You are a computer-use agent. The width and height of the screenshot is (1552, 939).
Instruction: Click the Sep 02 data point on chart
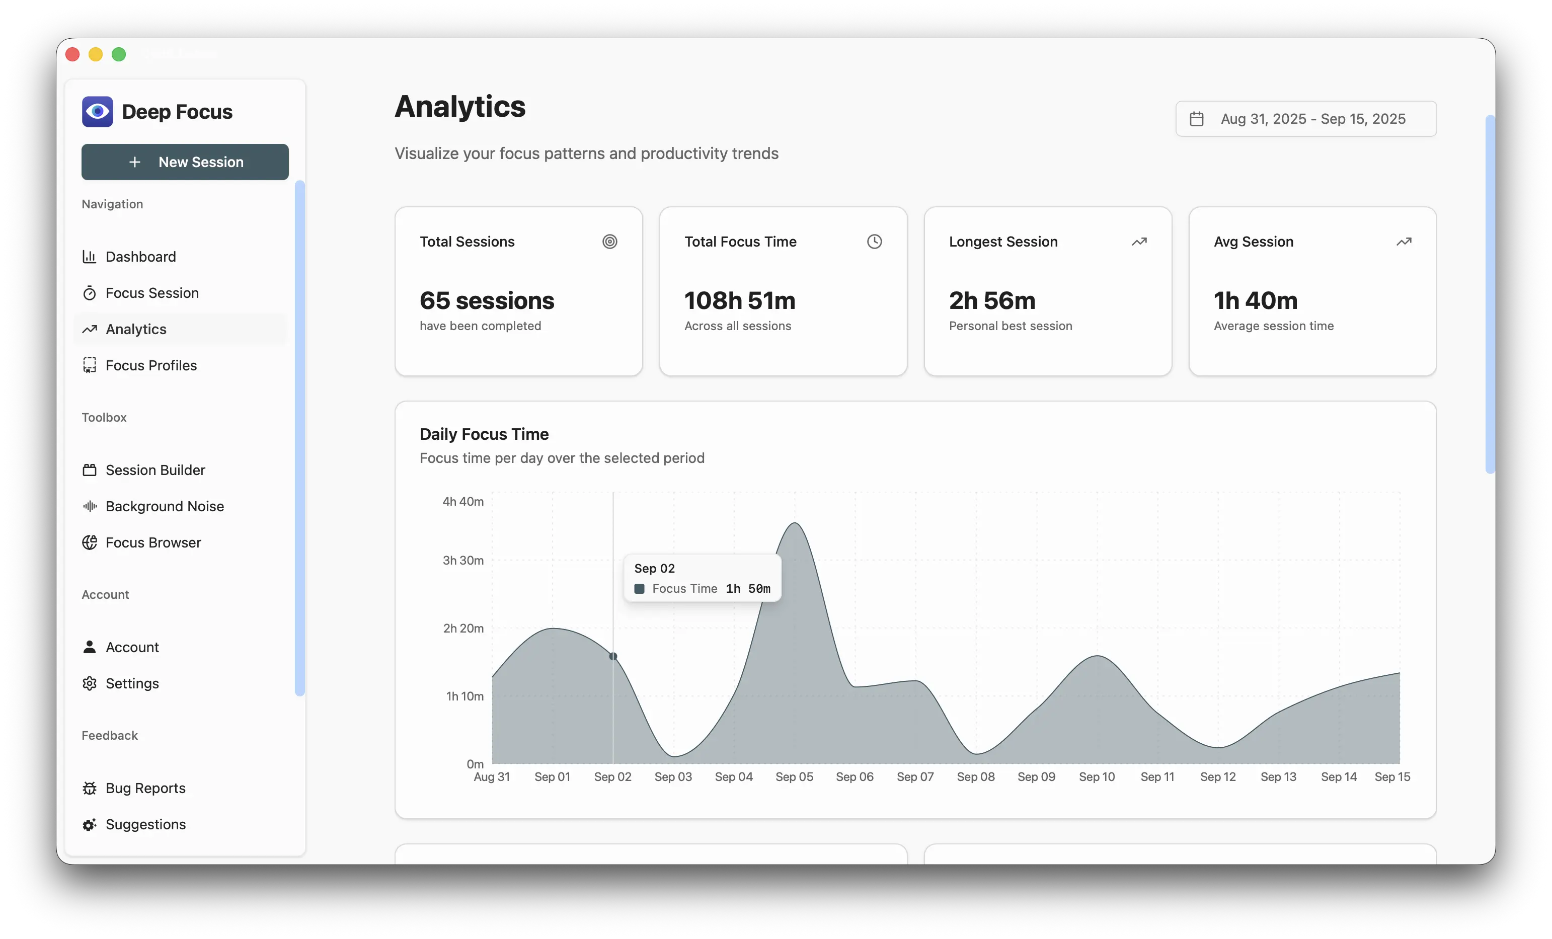tap(613, 656)
